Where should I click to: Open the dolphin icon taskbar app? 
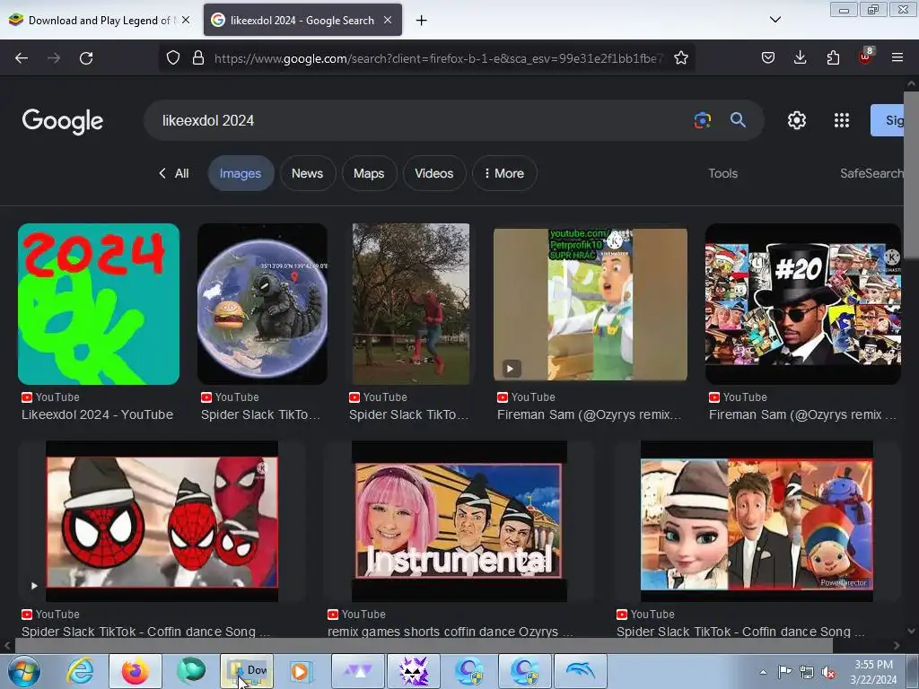[x=581, y=671]
